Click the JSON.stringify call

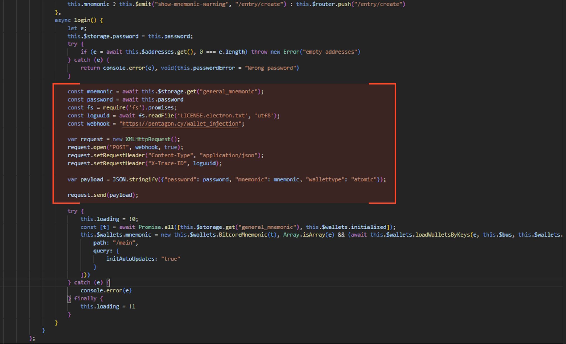tap(135, 179)
